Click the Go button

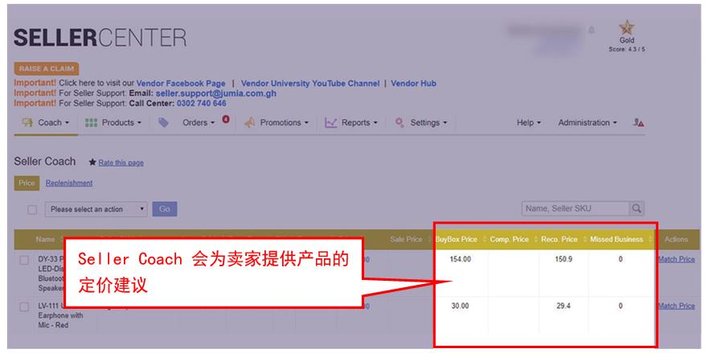165,209
